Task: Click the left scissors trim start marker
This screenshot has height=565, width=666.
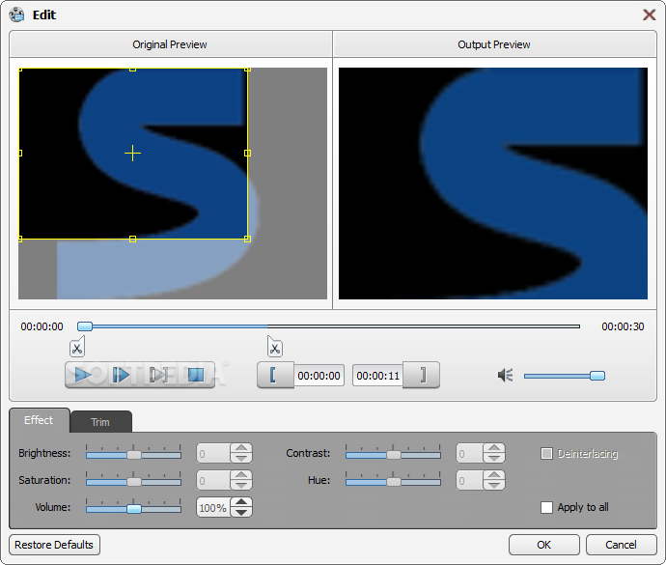Action: pos(77,347)
